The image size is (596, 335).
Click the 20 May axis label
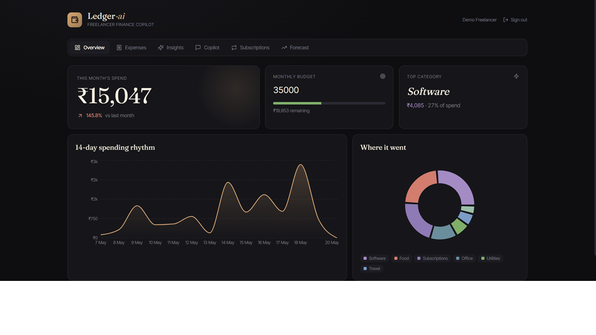pyautogui.click(x=332, y=243)
